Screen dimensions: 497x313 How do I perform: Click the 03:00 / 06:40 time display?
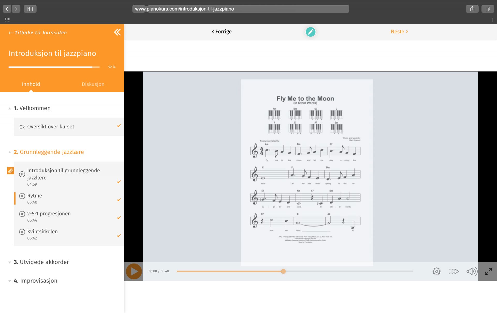click(159, 271)
